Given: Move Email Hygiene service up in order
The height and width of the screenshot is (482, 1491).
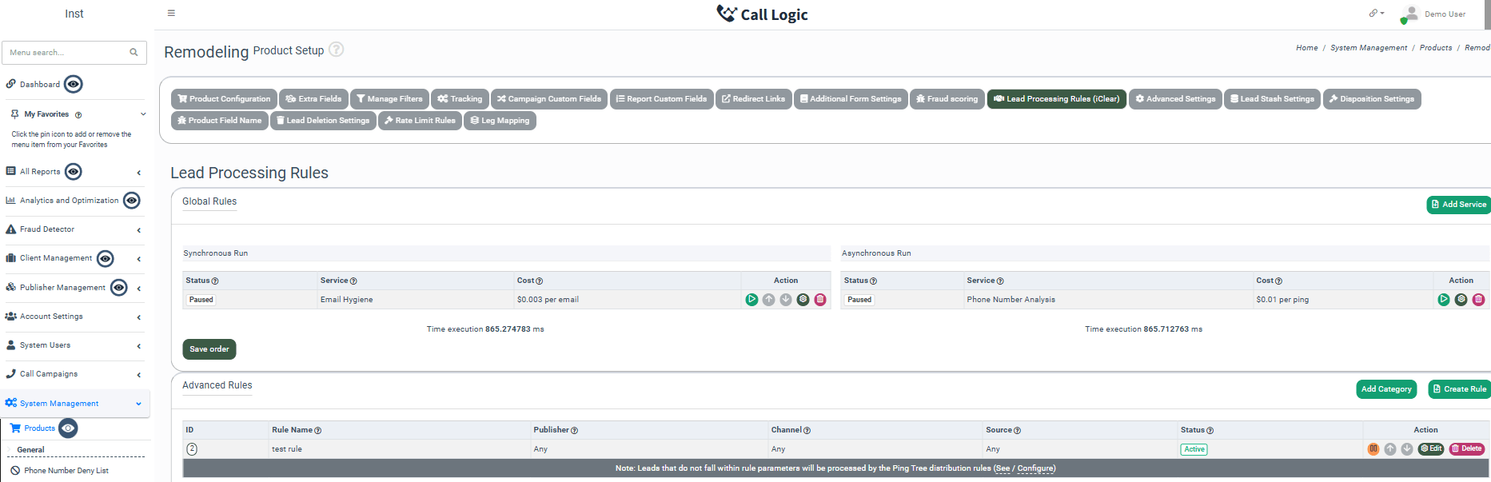Looking at the screenshot, I should (768, 300).
